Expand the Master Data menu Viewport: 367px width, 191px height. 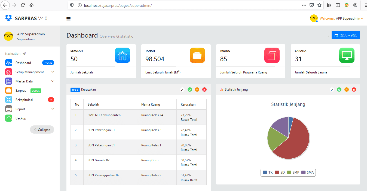pos(25,81)
